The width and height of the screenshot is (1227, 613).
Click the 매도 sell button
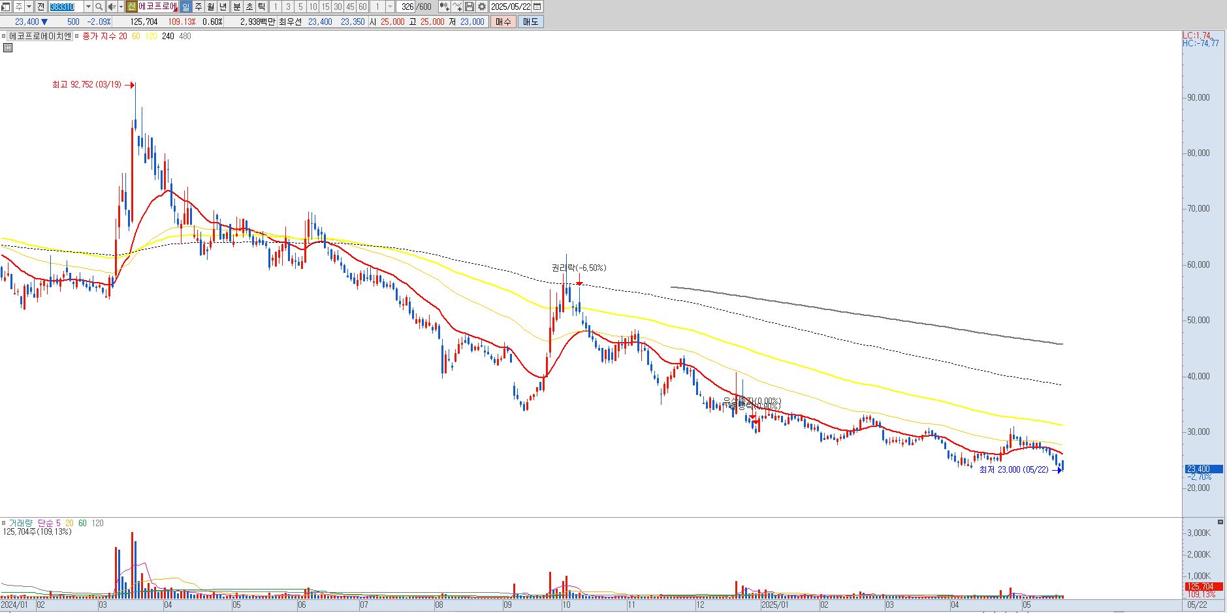pyautogui.click(x=530, y=22)
